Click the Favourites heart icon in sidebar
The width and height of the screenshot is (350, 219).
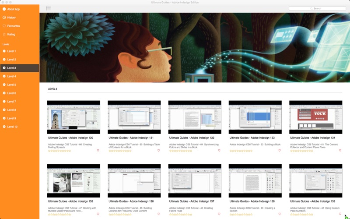[x=4, y=26]
